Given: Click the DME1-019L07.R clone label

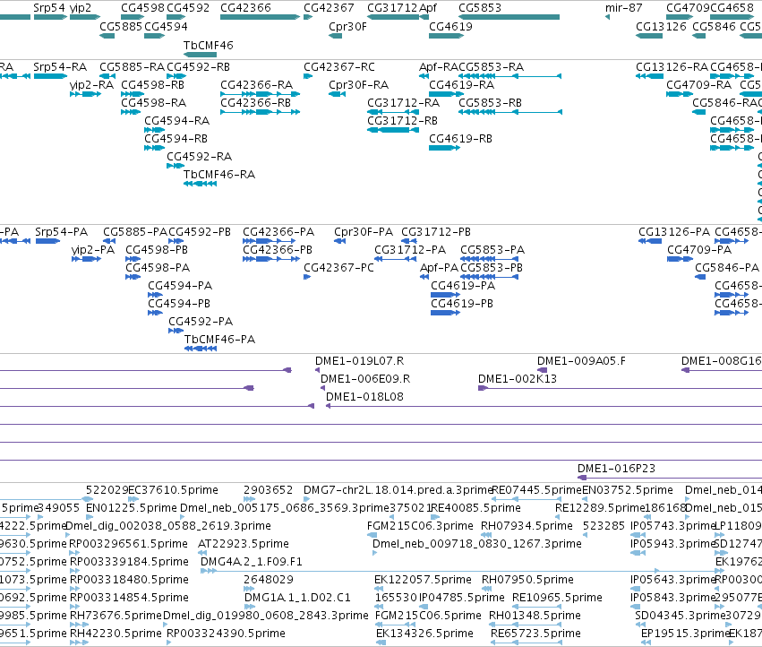Looking at the screenshot, I should pyautogui.click(x=360, y=361).
